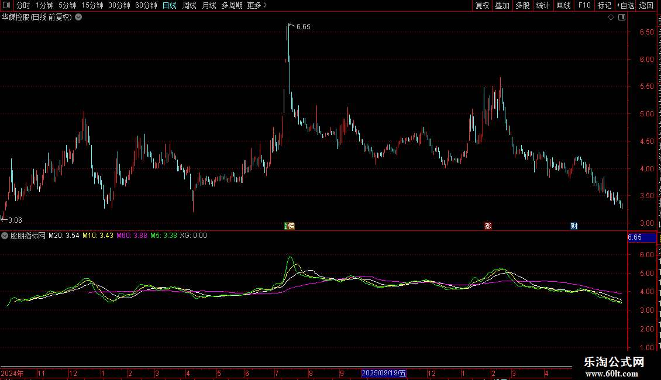The height and width of the screenshot is (380, 661).
Task: Click the M60: 3.88 indicator value
Action: point(132,236)
